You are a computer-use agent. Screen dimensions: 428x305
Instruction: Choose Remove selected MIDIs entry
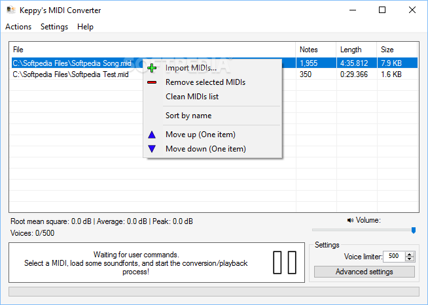pyautogui.click(x=212, y=82)
